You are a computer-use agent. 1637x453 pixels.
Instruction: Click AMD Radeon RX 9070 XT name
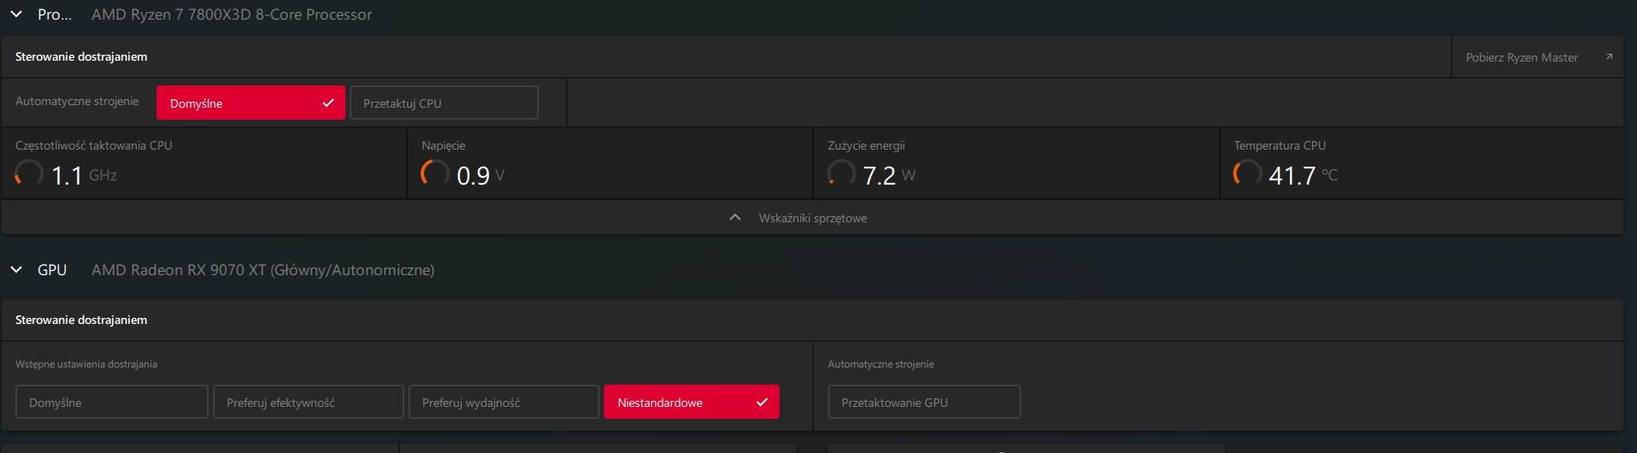pos(262,270)
